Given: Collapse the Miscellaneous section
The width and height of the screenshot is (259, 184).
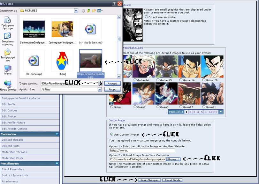Looking at the screenshot, I should (x=57, y=164).
